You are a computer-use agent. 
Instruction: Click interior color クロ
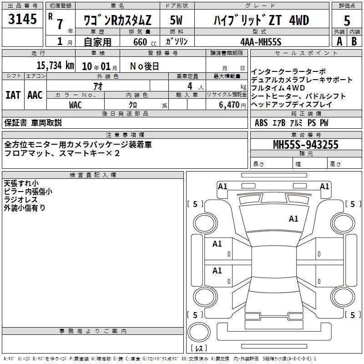(133, 105)
